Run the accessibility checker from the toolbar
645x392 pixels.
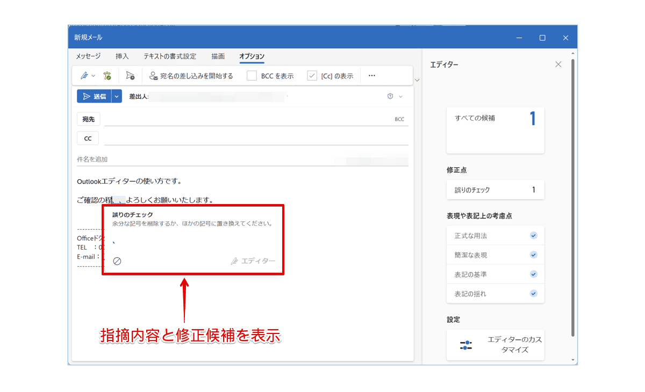coord(107,75)
